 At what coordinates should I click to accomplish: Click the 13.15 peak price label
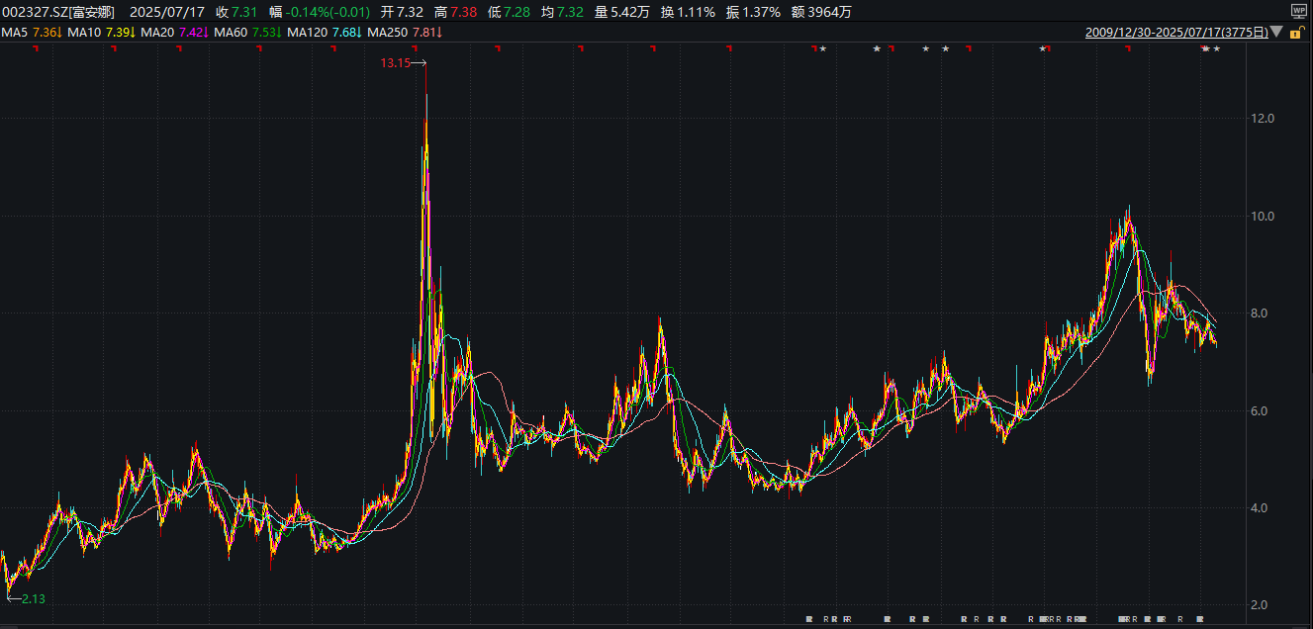394,63
